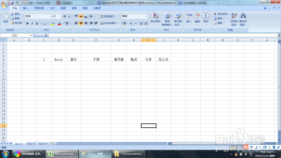Expand the formula bar
The height and width of the screenshot is (158, 281).
point(279,35)
